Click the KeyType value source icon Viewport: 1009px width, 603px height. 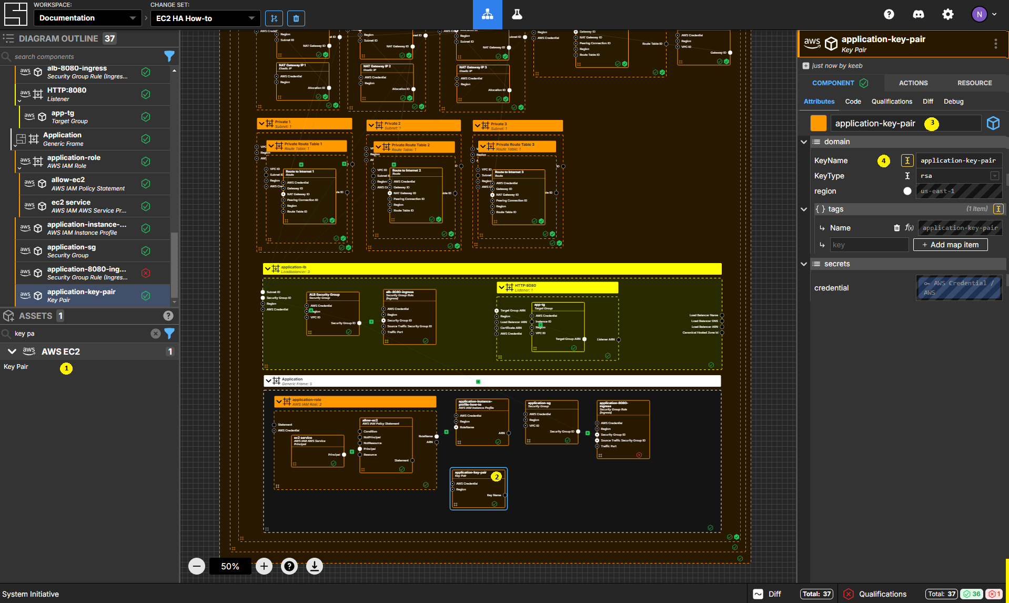click(x=907, y=176)
